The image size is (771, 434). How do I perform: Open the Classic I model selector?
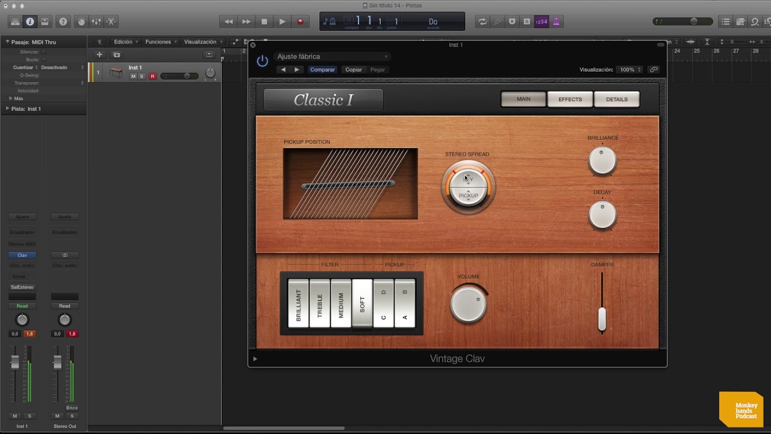coord(323,100)
